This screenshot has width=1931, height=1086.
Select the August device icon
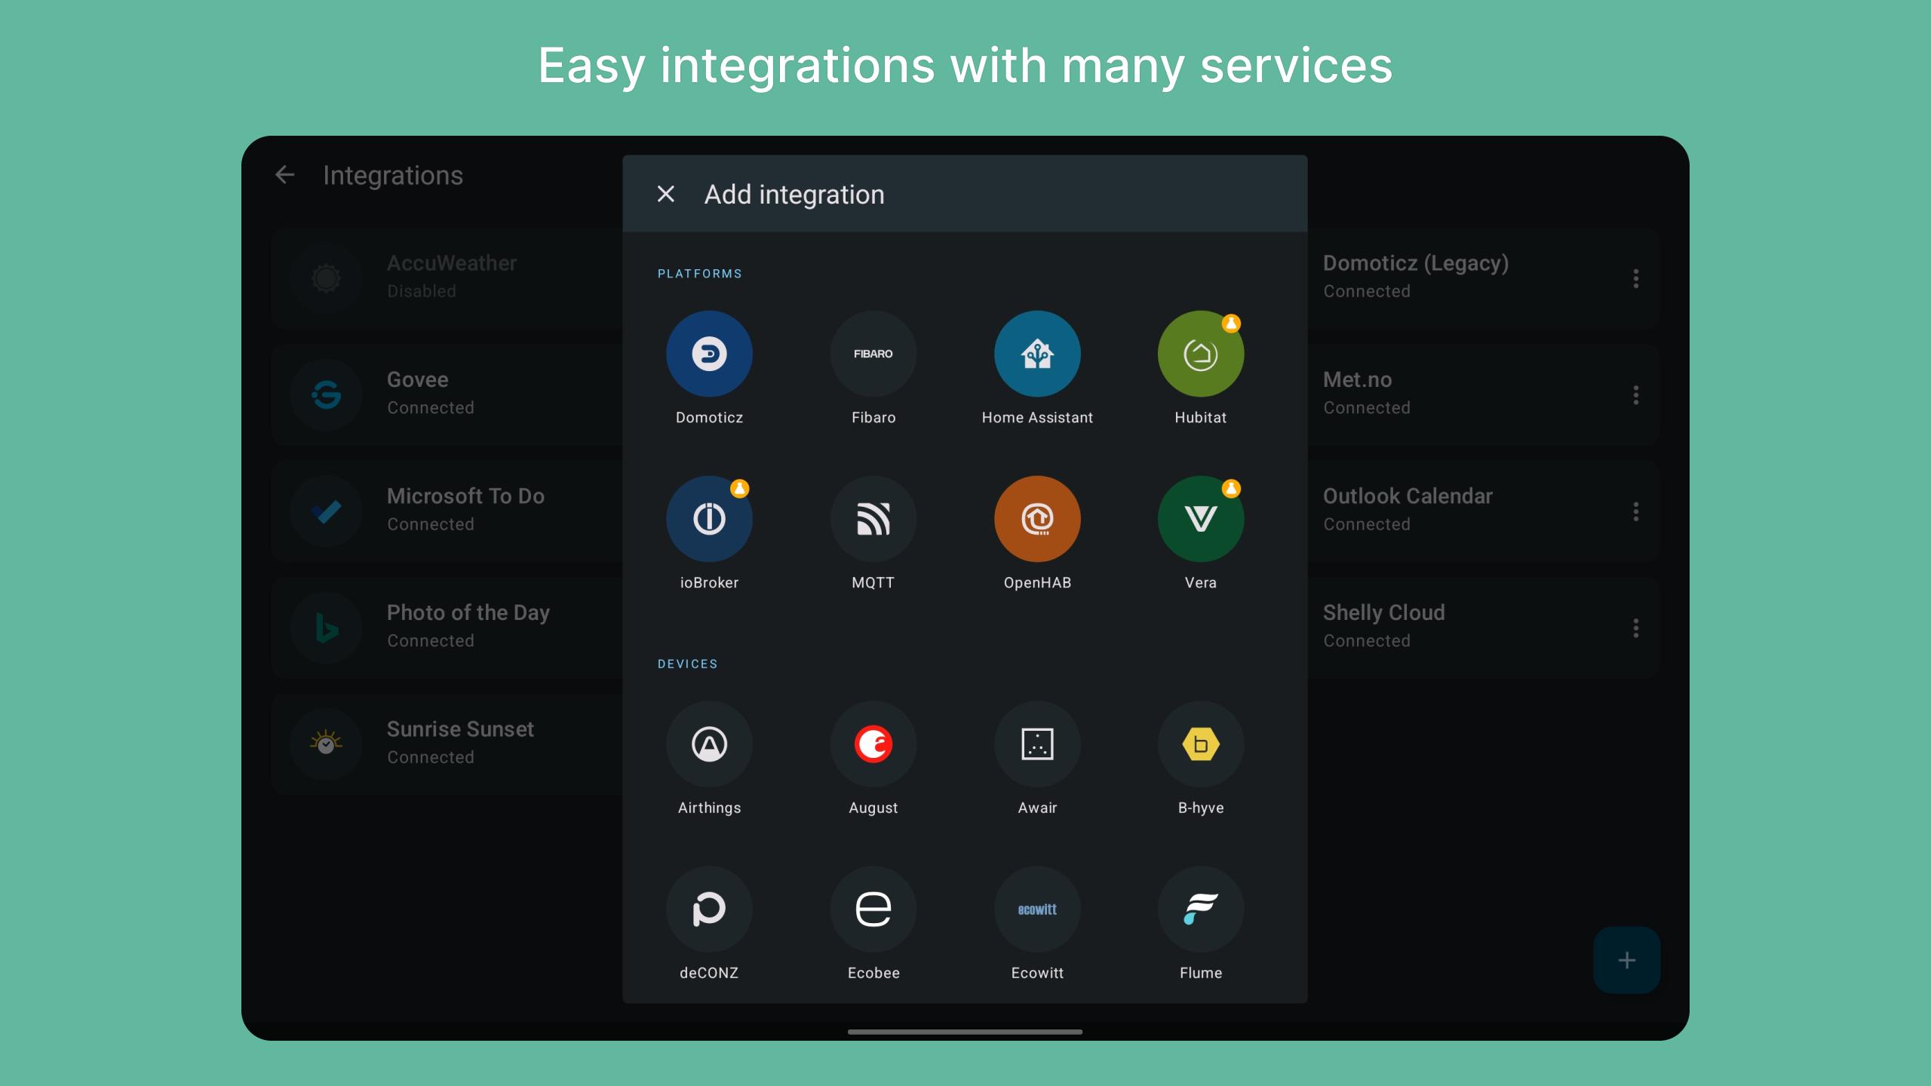point(873,744)
